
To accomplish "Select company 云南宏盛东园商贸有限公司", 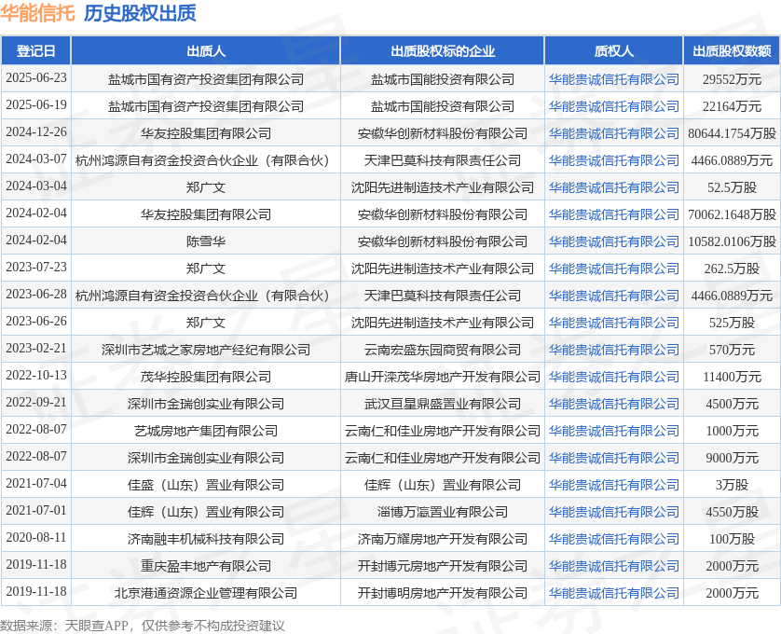I will [x=443, y=350].
